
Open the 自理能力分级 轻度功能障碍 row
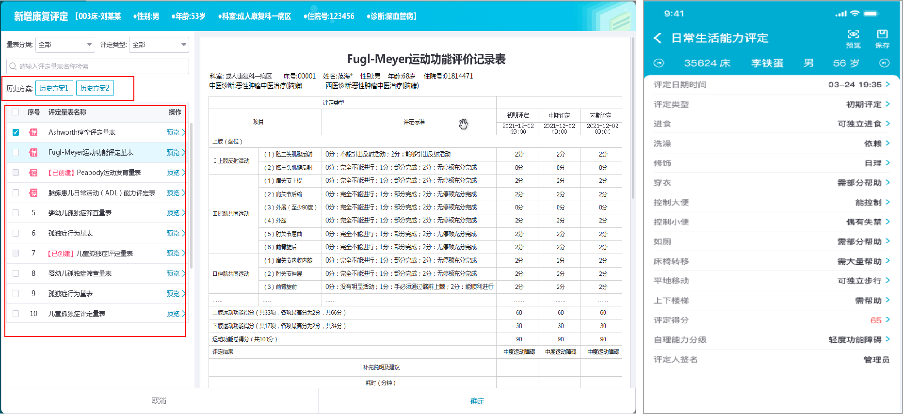pyautogui.click(x=772, y=340)
